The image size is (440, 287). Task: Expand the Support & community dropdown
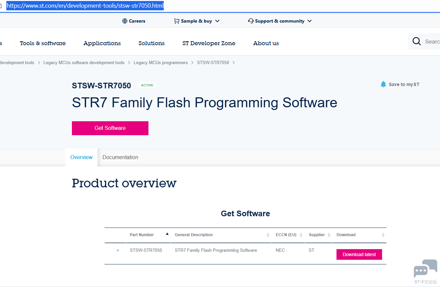[x=310, y=21]
